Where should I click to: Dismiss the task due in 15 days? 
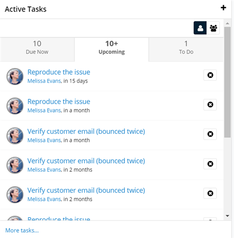point(210,75)
